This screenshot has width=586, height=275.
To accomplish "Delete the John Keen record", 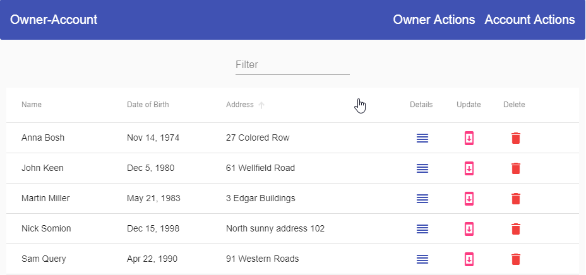I will tap(515, 168).
